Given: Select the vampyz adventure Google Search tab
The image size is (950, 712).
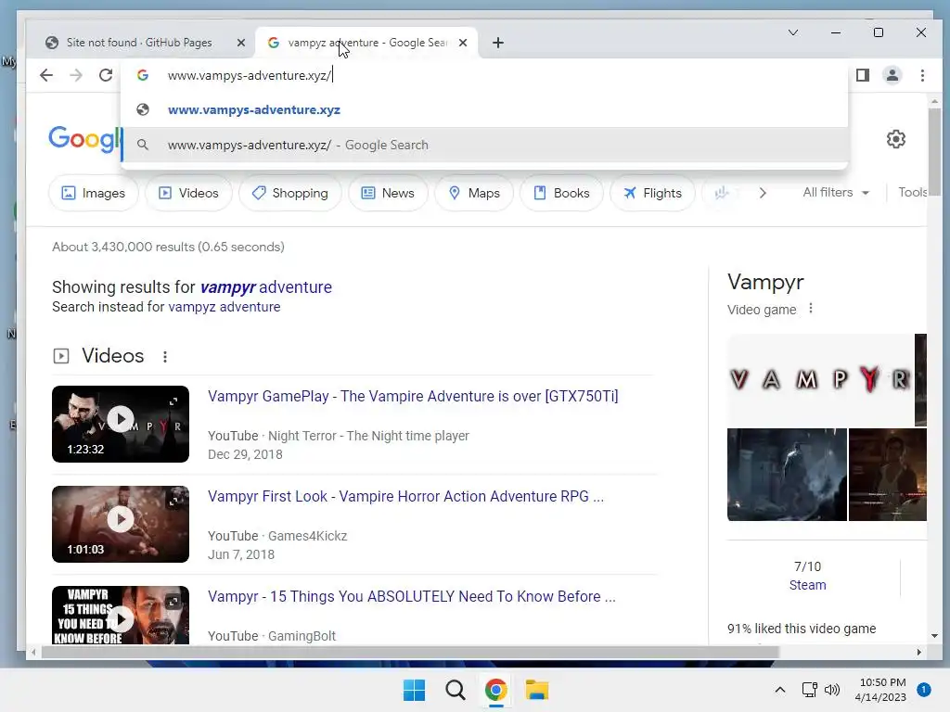Looking at the screenshot, I should (x=366, y=43).
